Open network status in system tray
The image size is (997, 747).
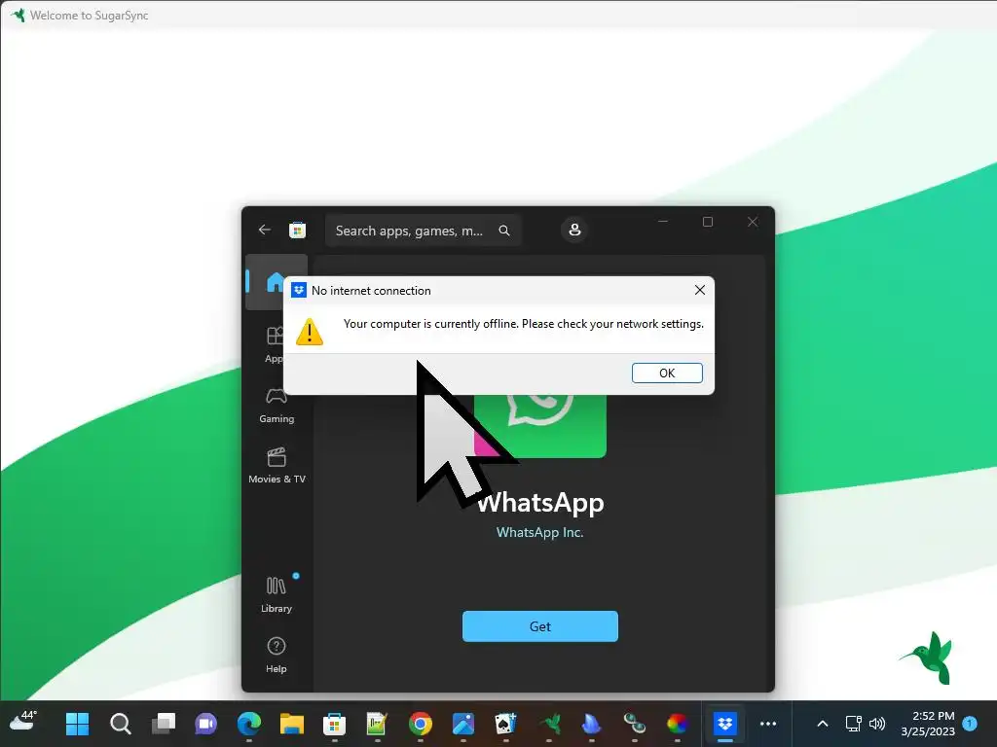click(853, 724)
